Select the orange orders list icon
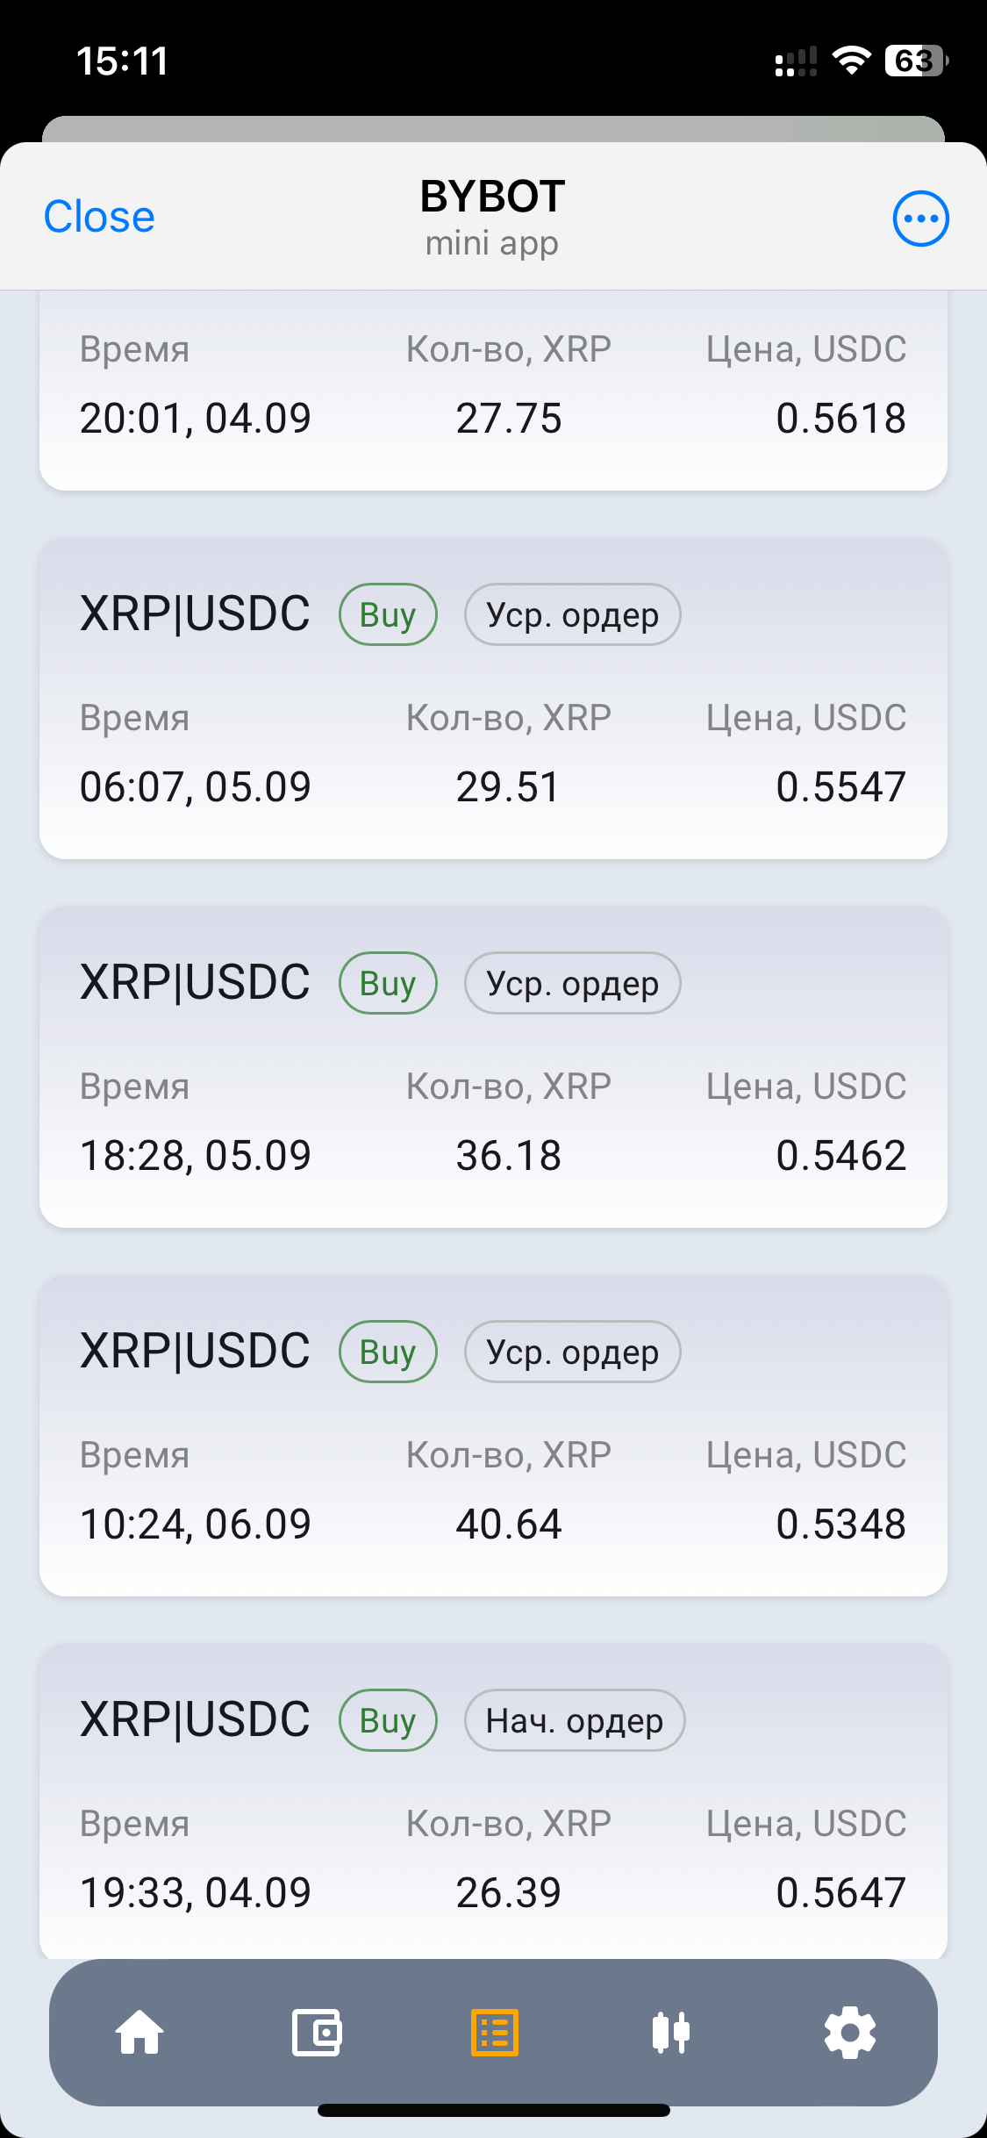The width and height of the screenshot is (987, 2138). pos(495,2033)
